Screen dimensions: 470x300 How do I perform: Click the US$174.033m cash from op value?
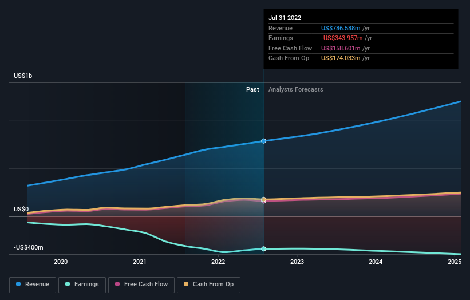pyautogui.click(x=341, y=58)
